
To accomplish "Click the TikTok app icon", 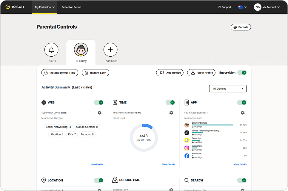I will [187, 133].
